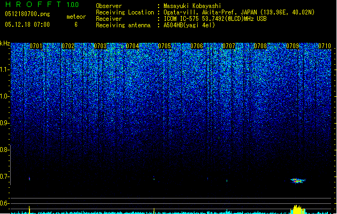Click the 1.0 frequency axis label
The width and height of the screenshot is (337, 214).
click(x=5, y=96)
